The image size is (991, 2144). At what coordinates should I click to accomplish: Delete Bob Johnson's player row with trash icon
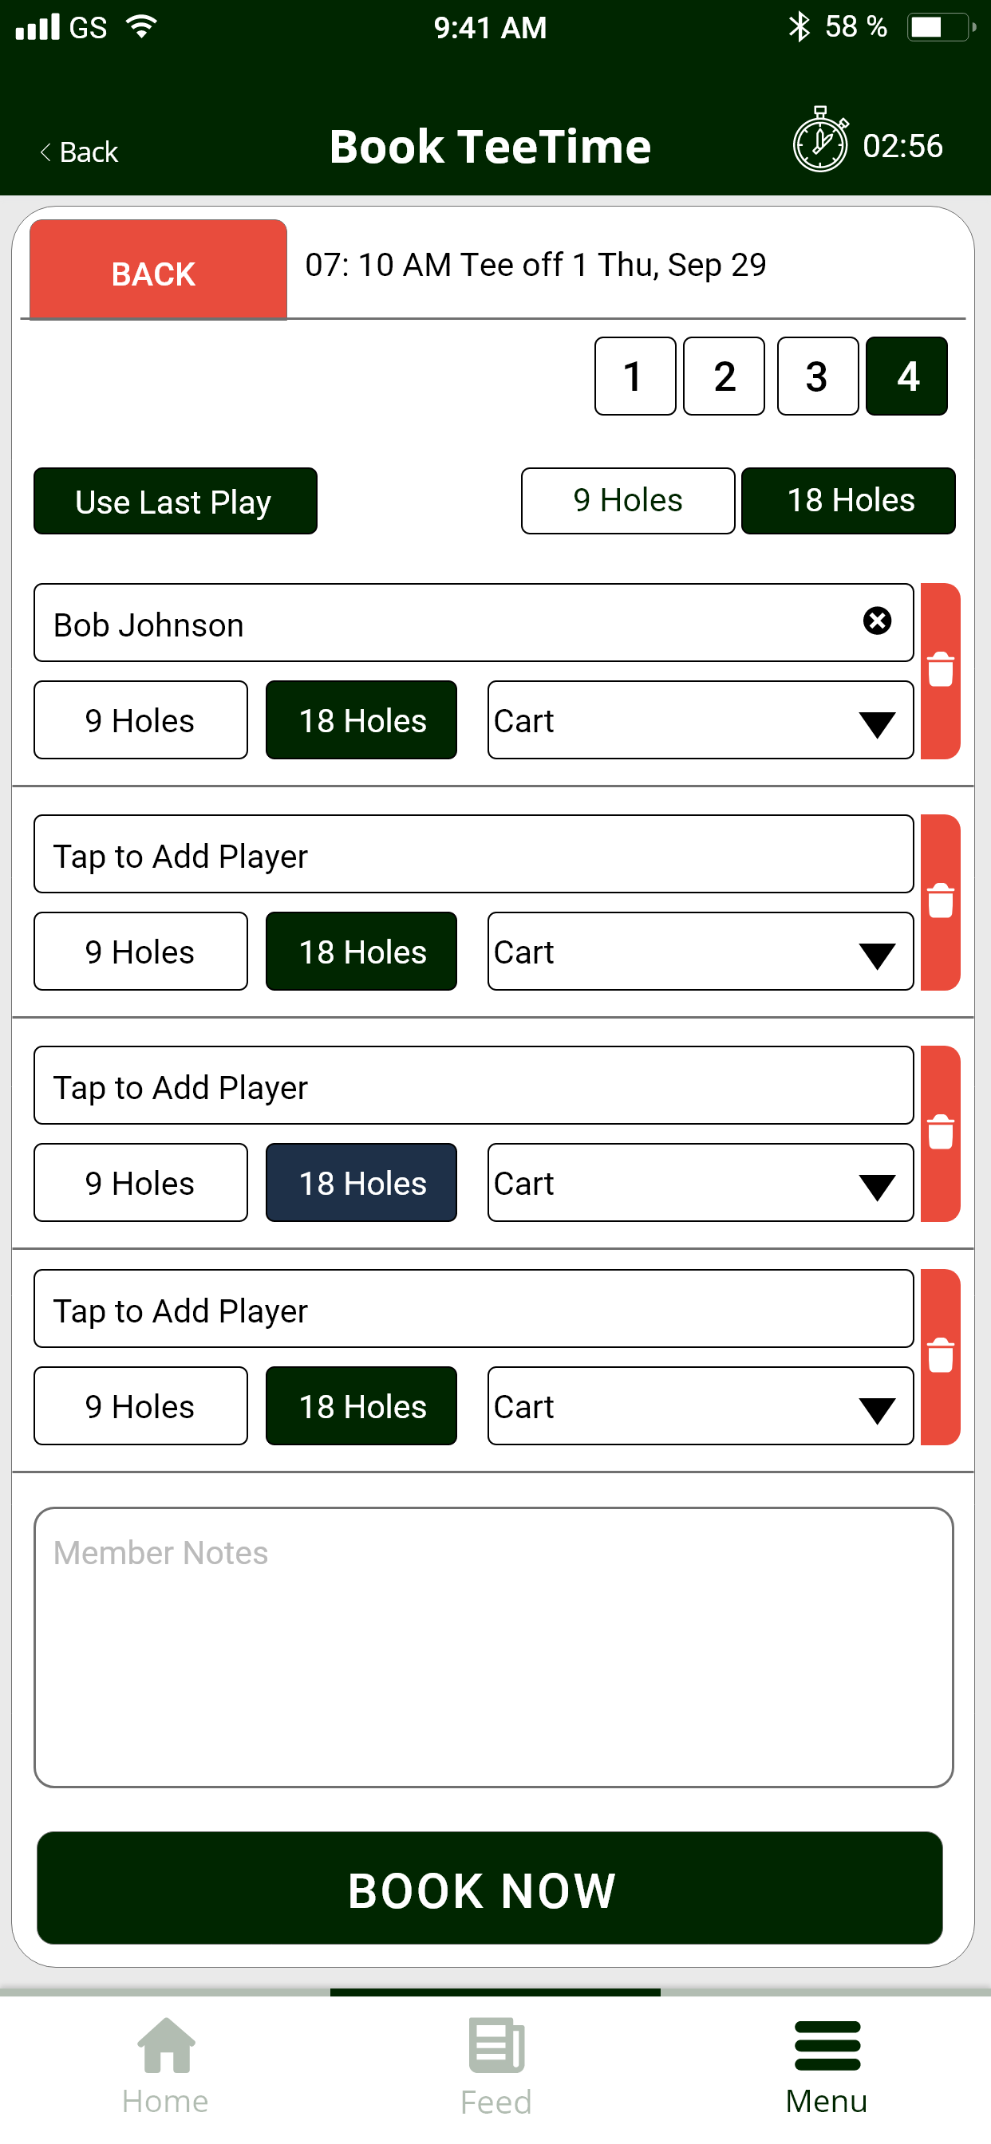tap(940, 671)
